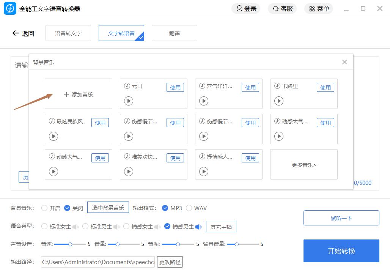Image resolution: width=390 pixels, height=274 pixels.
Task: Play the 最炫民族风 track preview
Action: click(x=53, y=136)
